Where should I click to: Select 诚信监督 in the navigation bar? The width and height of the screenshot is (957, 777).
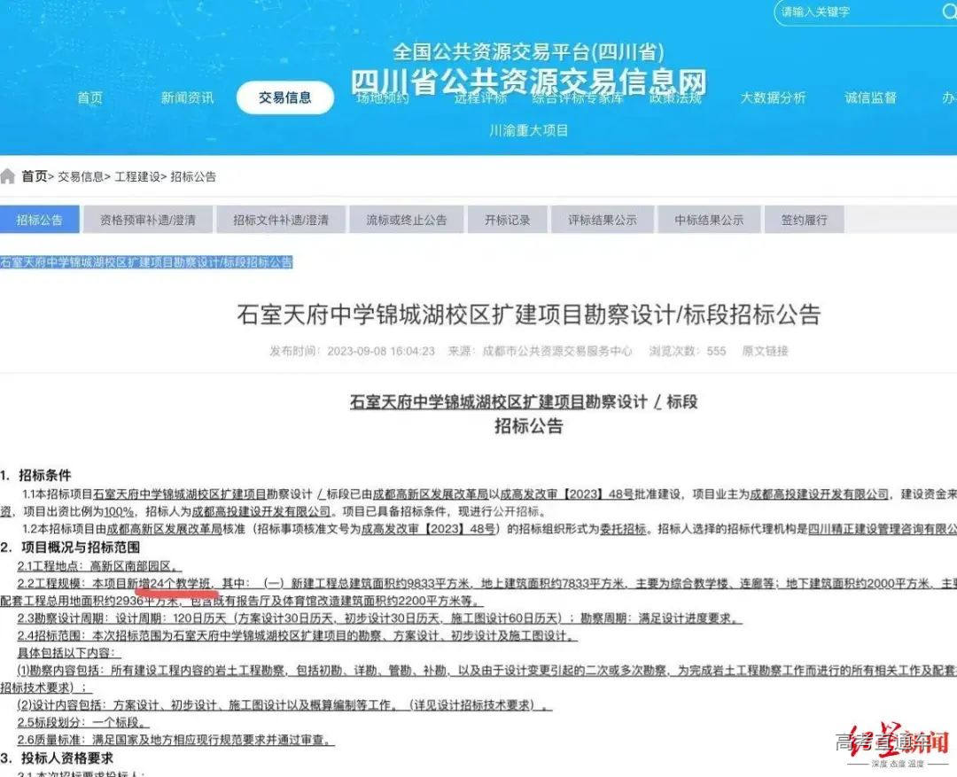pos(871,98)
